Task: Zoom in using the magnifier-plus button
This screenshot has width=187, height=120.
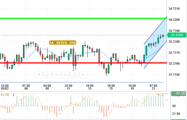Action: pos(48,75)
